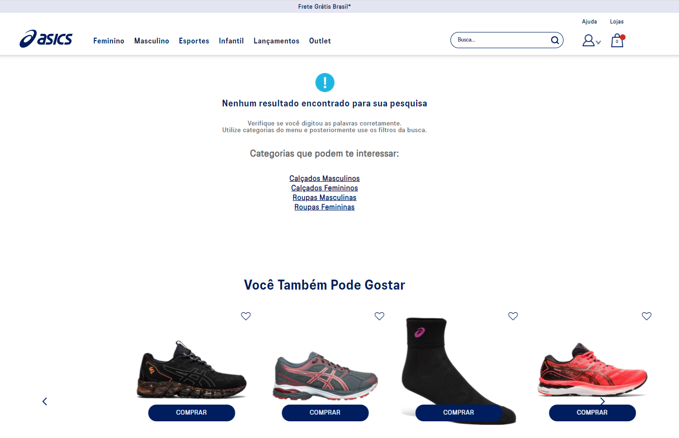Go to previous carousel products arrow
The width and height of the screenshot is (679, 438).
[45, 401]
